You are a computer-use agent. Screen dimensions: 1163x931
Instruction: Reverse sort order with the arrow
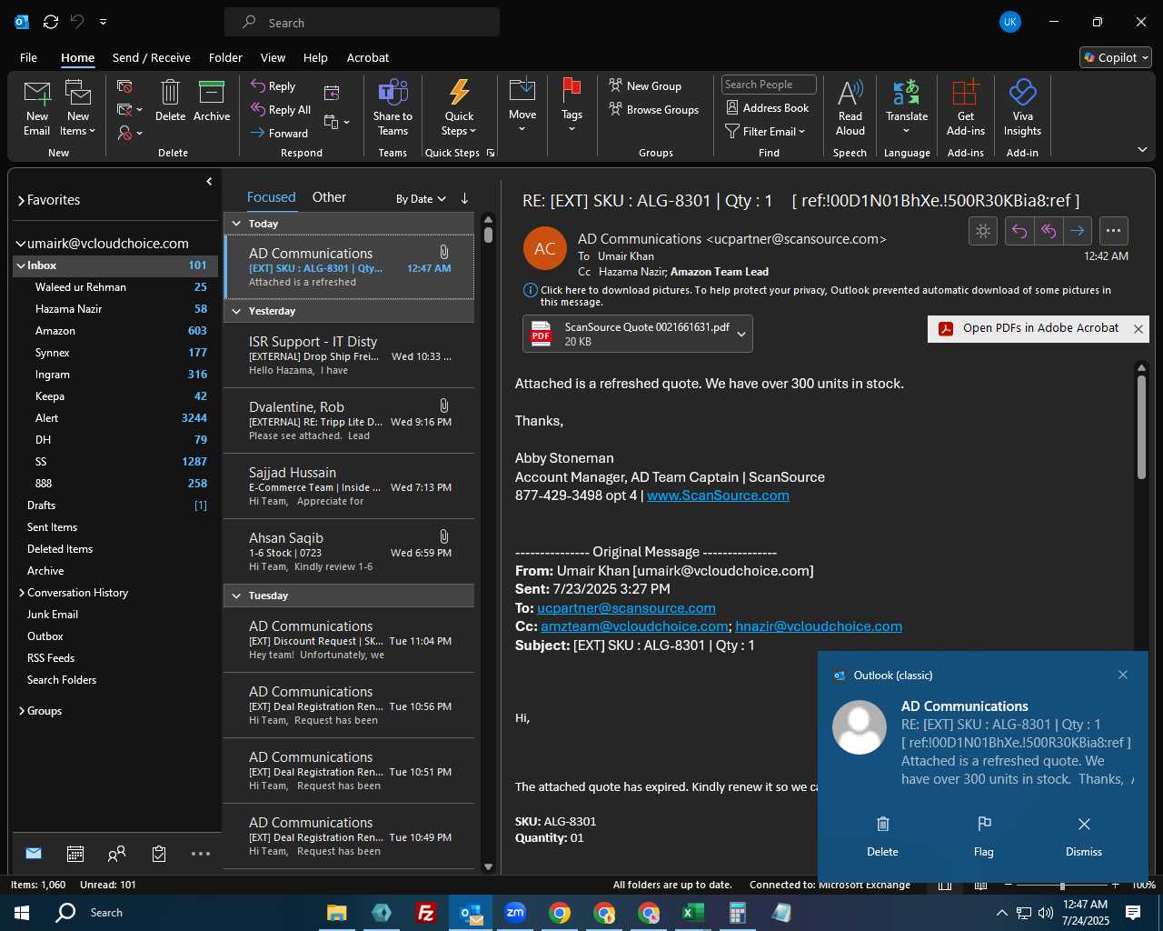pos(464,198)
